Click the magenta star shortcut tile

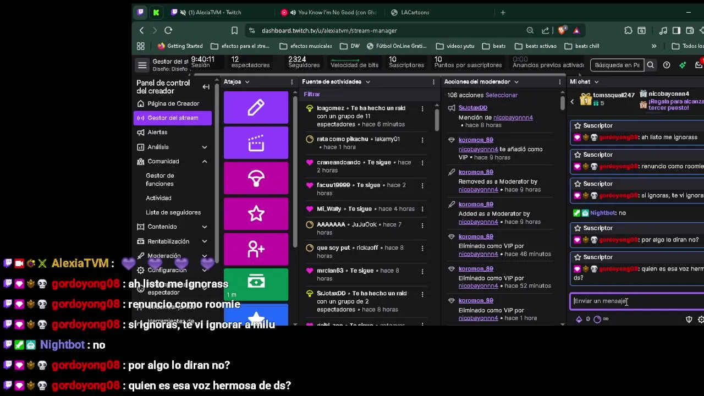click(256, 213)
